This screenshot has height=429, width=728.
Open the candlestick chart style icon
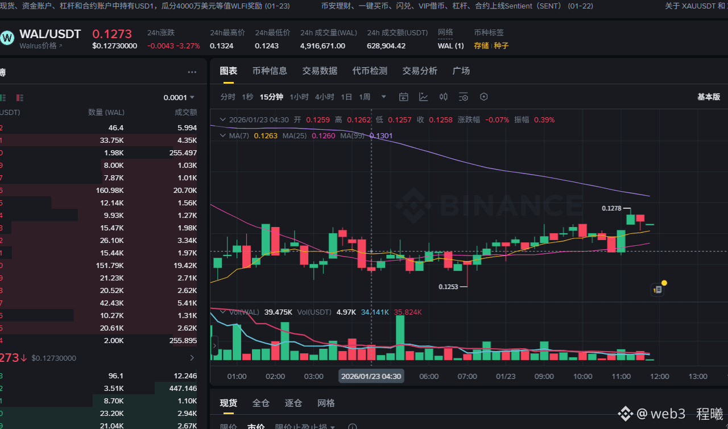444,97
